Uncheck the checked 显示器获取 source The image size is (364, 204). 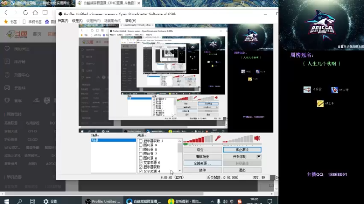[x=141, y=167]
